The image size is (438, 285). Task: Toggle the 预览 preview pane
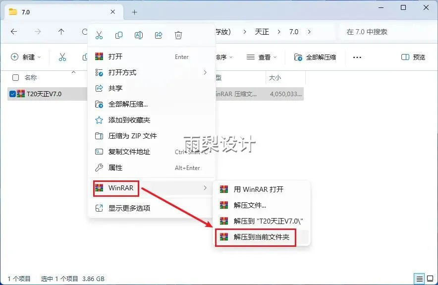click(413, 57)
